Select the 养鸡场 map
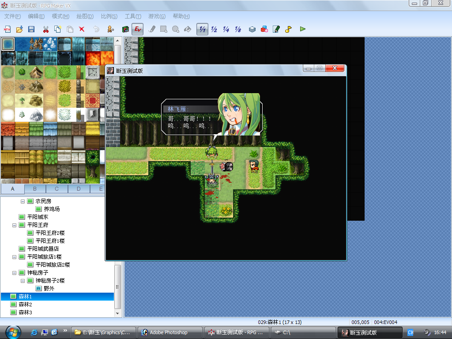The width and height of the screenshot is (452, 339). [52, 209]
